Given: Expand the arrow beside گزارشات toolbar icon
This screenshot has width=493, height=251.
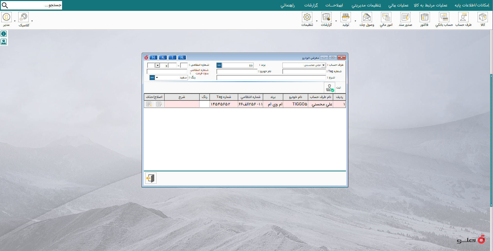Looking at the screenshot, I should click(x=336, y=21).
